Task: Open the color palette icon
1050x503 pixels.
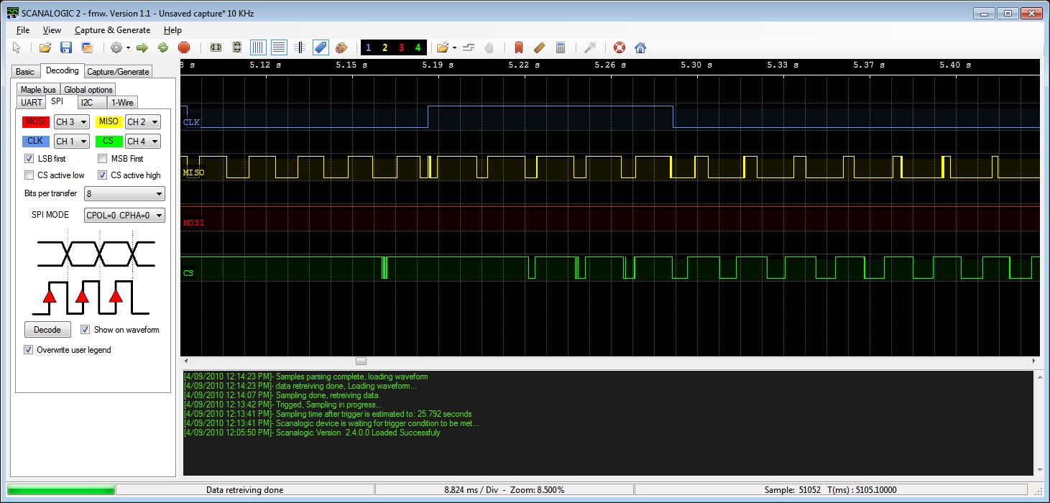Action: coord(341,47)
